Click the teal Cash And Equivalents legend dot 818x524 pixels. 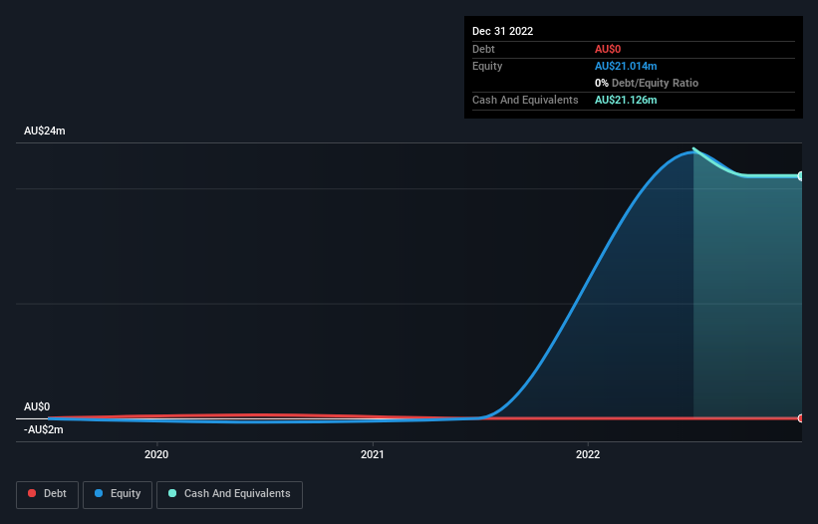coord(172,493)
